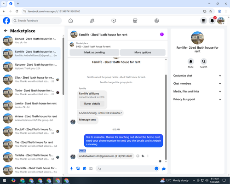Open the purple conversation information icon

(x=162, y=34)
